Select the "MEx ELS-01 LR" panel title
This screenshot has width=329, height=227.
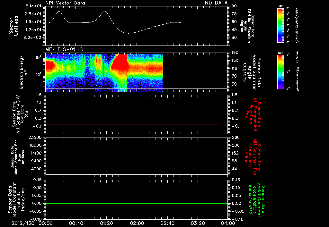(64, 49)
